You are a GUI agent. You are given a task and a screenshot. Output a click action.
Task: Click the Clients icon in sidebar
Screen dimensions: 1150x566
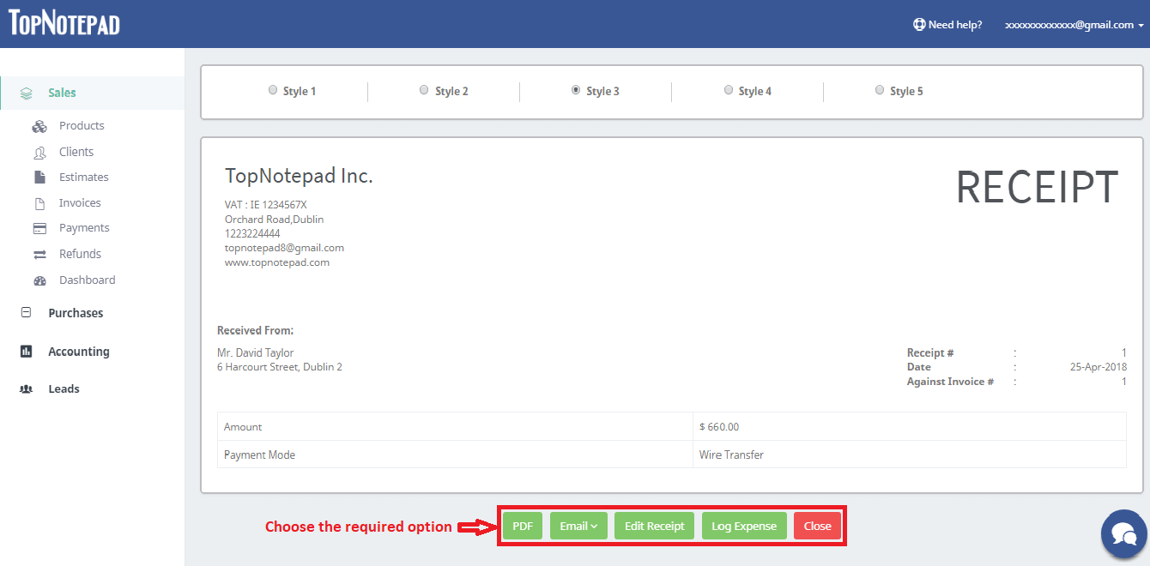click(39, 152)
